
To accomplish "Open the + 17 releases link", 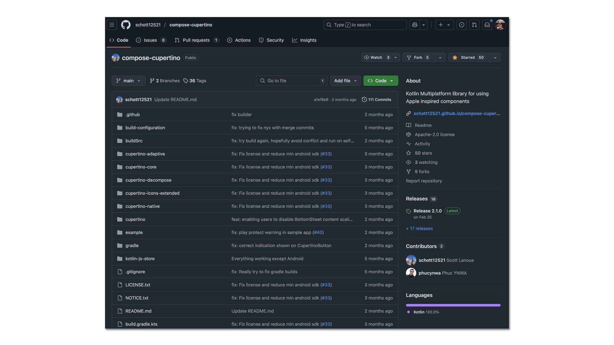I will pos(419,228).
